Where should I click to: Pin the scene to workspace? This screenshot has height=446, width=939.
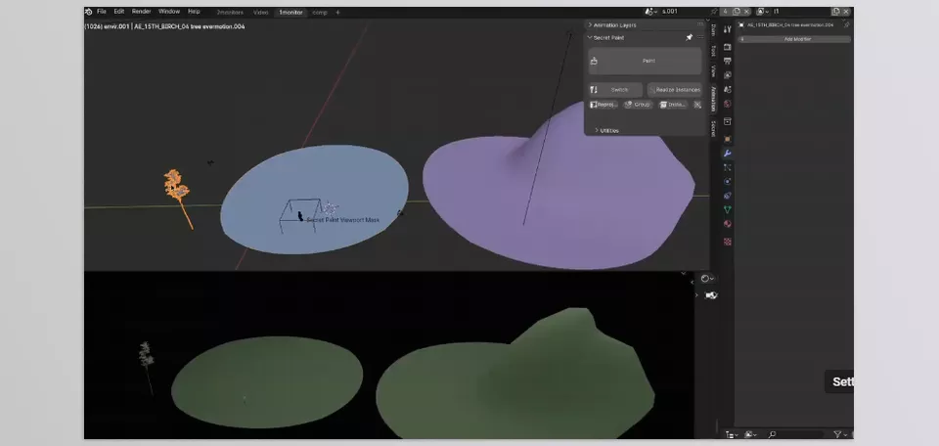tap(714, 12)
